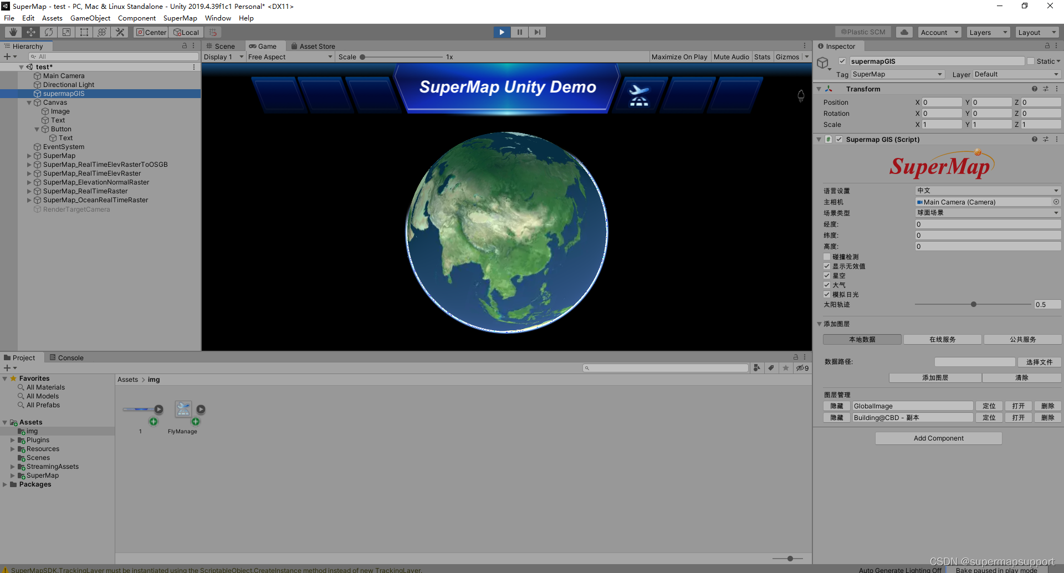Image resolution: width=1064 pixels, height=573 pixels.
Task: Activate the Rotate tool
Action: tap(49, 32)
